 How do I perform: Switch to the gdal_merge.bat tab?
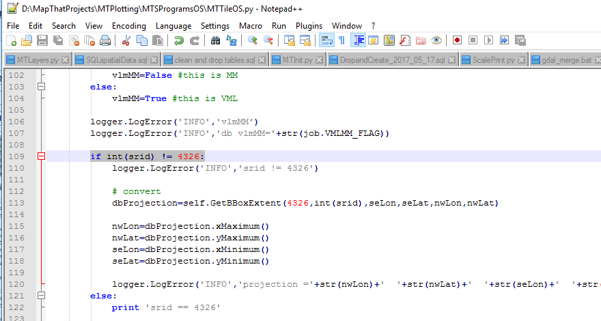[x=566, y=60]
